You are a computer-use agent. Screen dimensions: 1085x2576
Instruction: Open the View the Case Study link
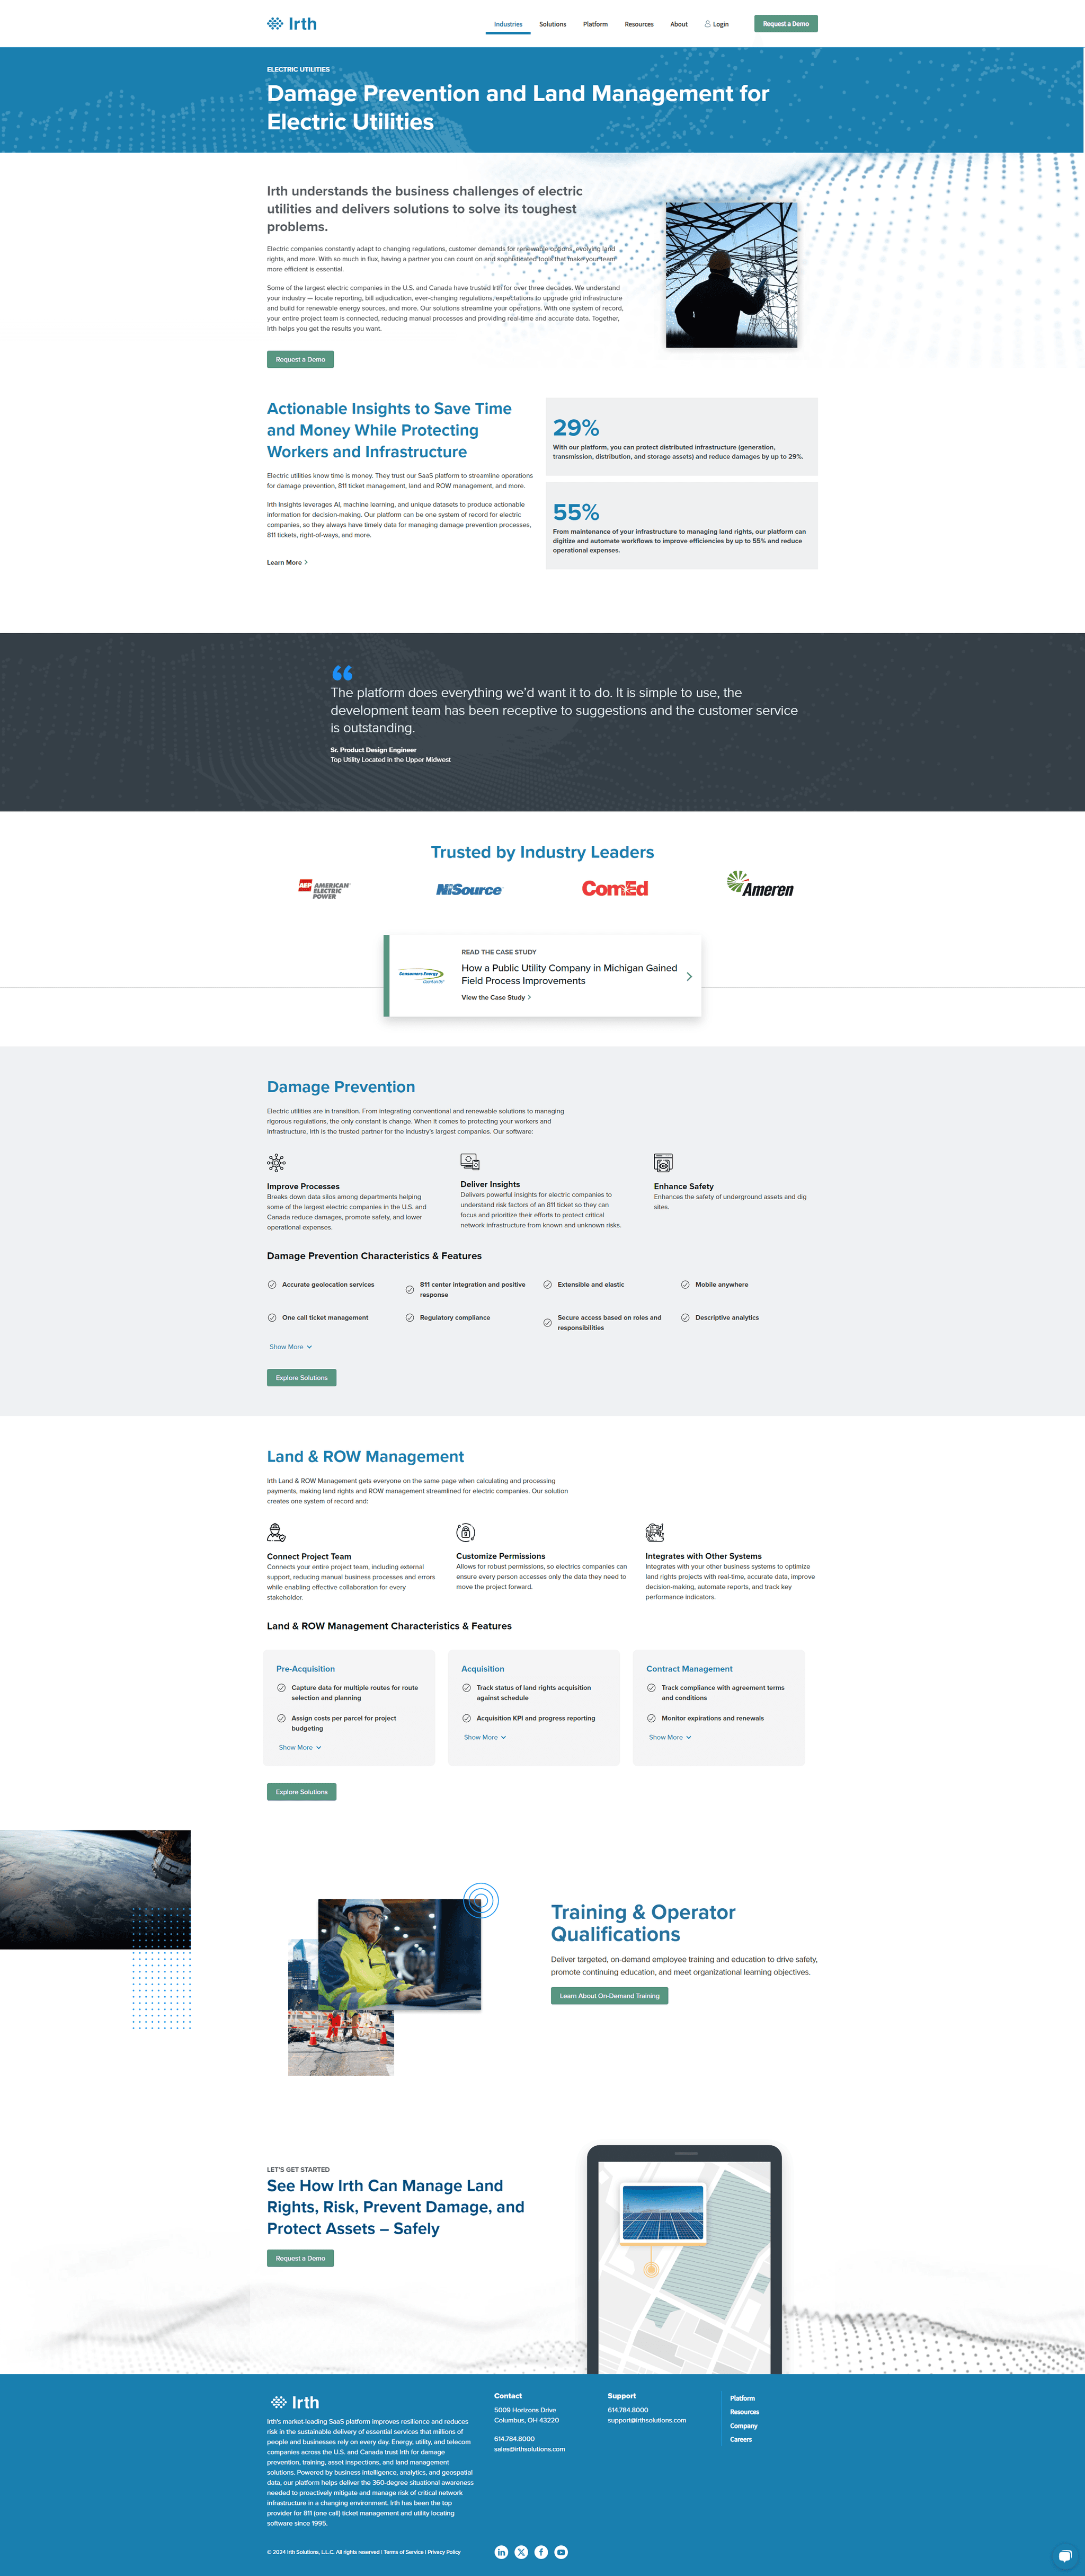point(496,997)
